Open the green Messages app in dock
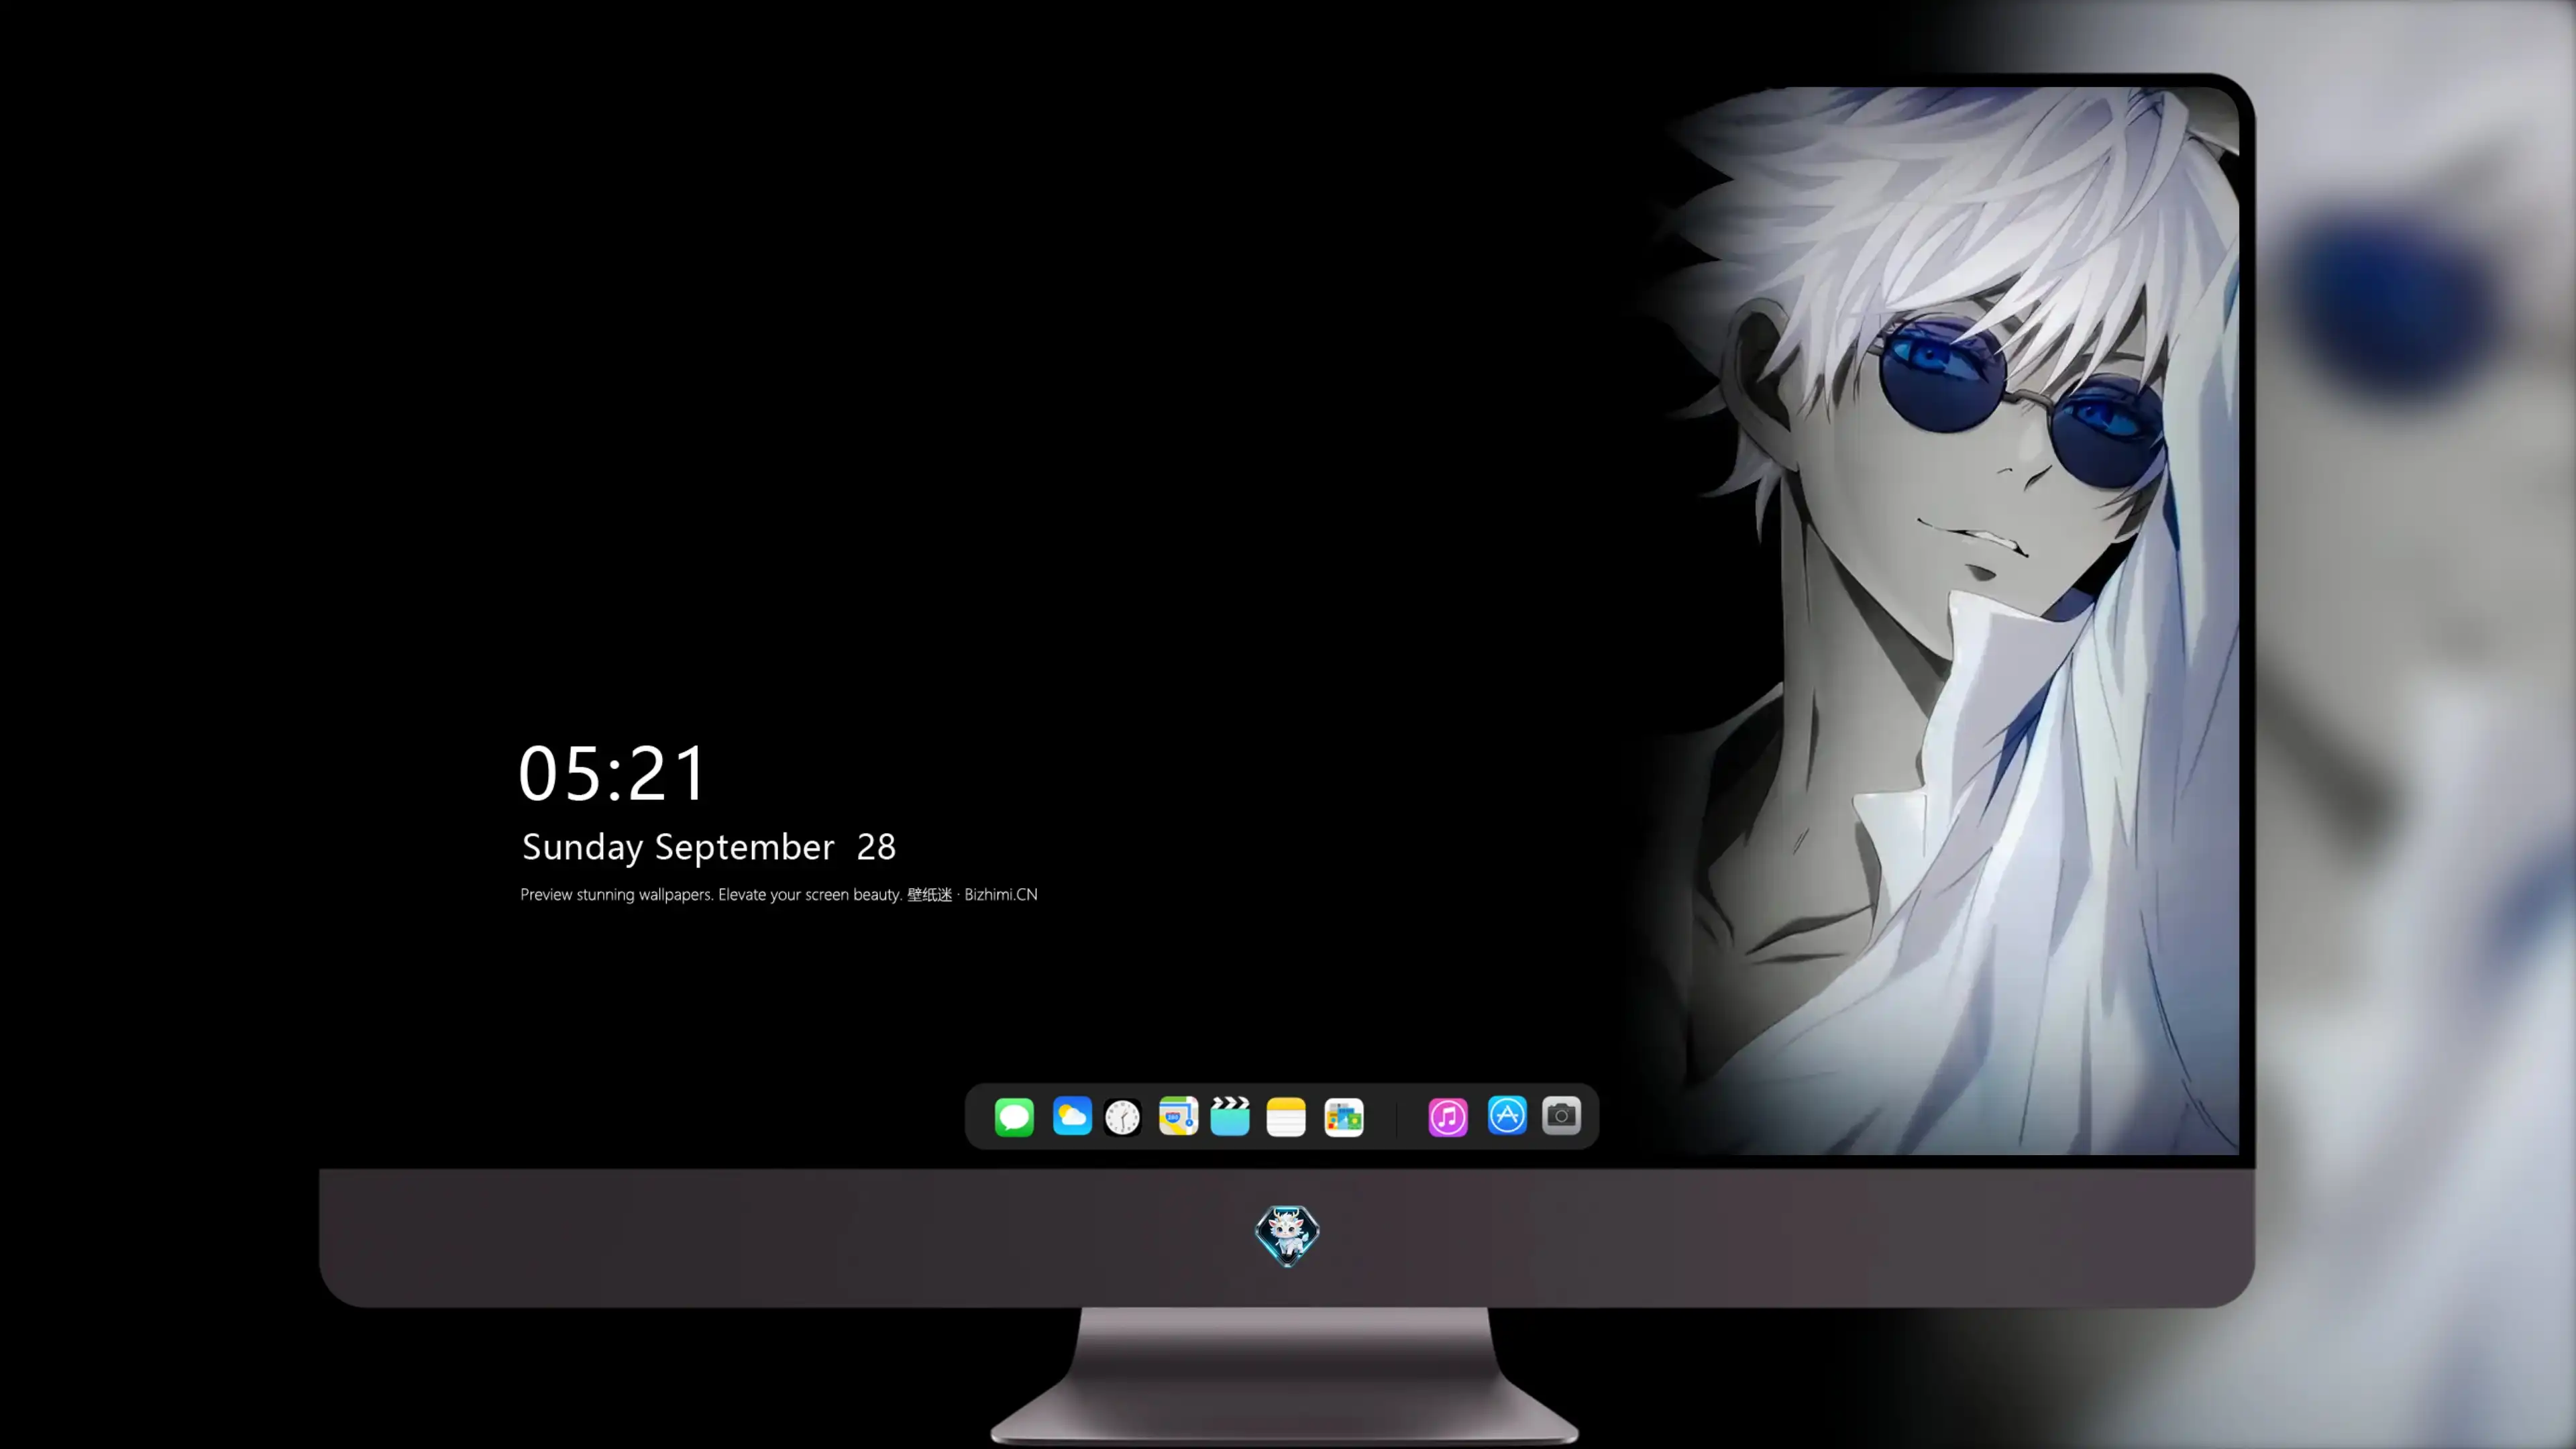Viewport: 2576px width, 1449px height. [1014, 1116]
